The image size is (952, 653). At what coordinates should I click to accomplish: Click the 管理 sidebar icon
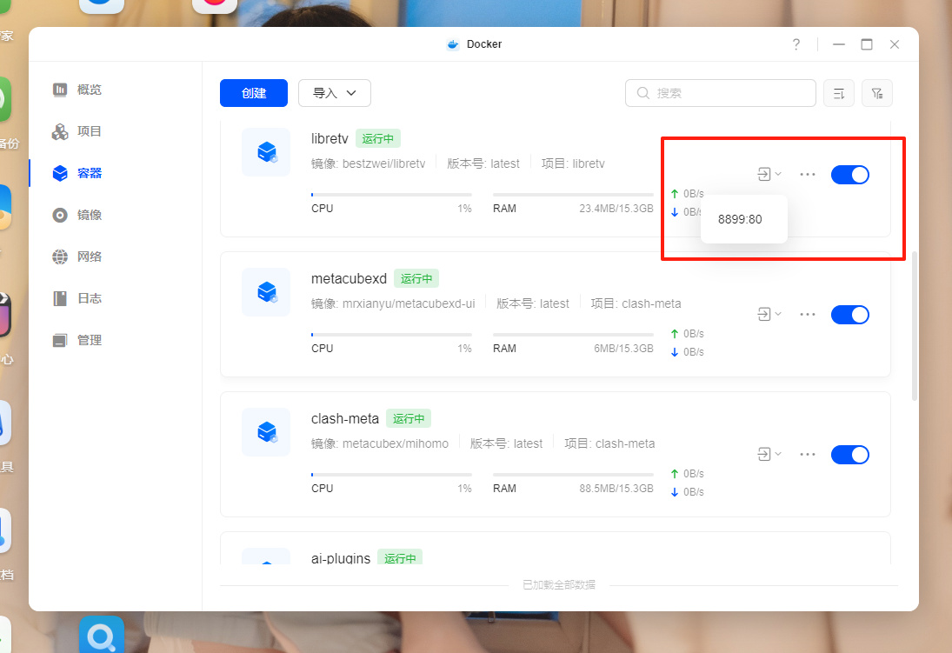tap(60, 340)
